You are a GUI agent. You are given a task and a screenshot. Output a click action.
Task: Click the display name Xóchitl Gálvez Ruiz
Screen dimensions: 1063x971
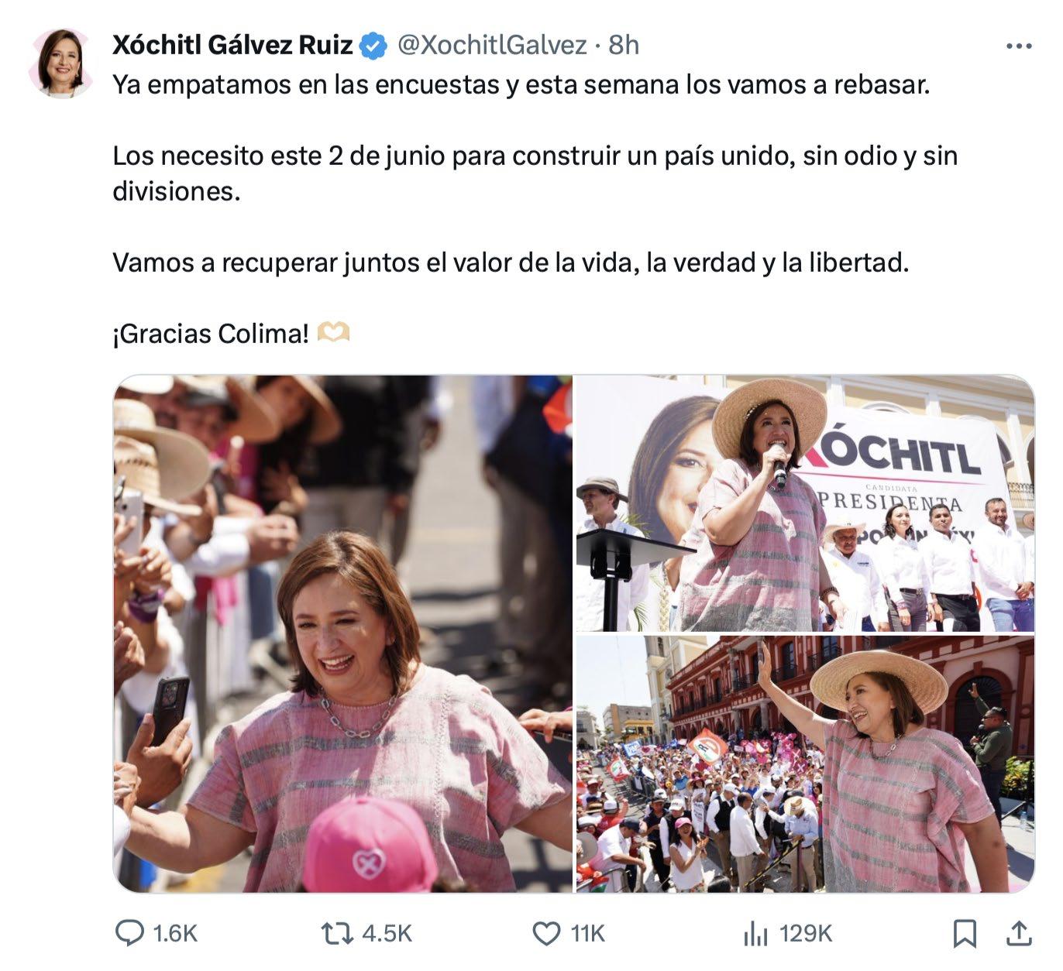click(x=232, y=46)
